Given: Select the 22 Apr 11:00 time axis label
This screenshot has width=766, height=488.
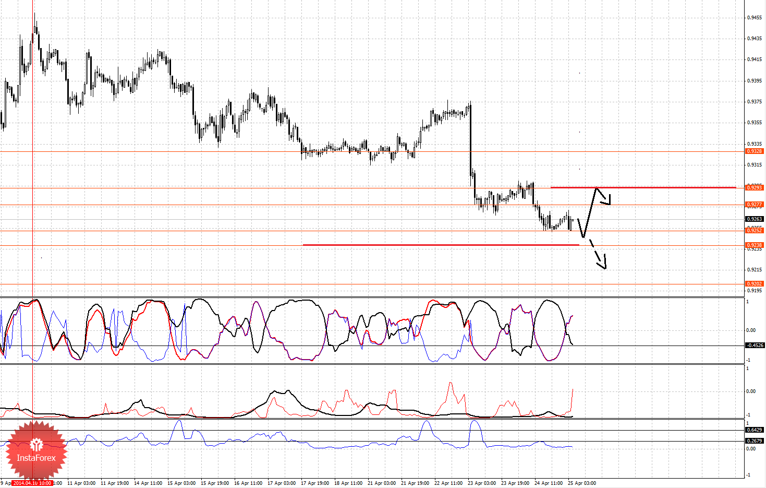Looking at the screenshot, I should coord(448,483).
